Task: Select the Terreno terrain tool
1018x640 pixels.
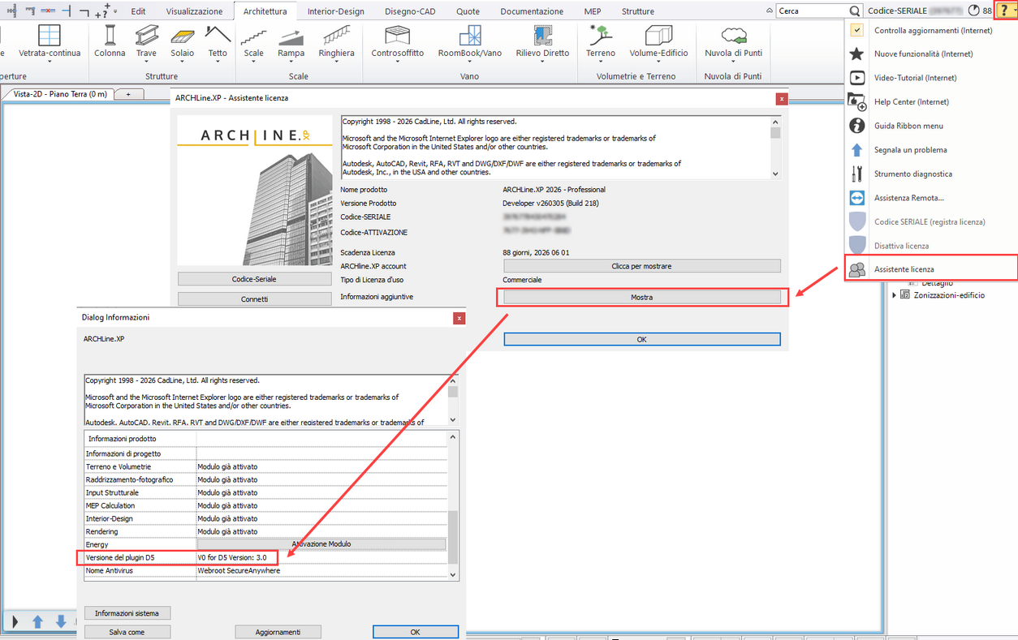Action: pyautogui.click(x=601, y=41)
